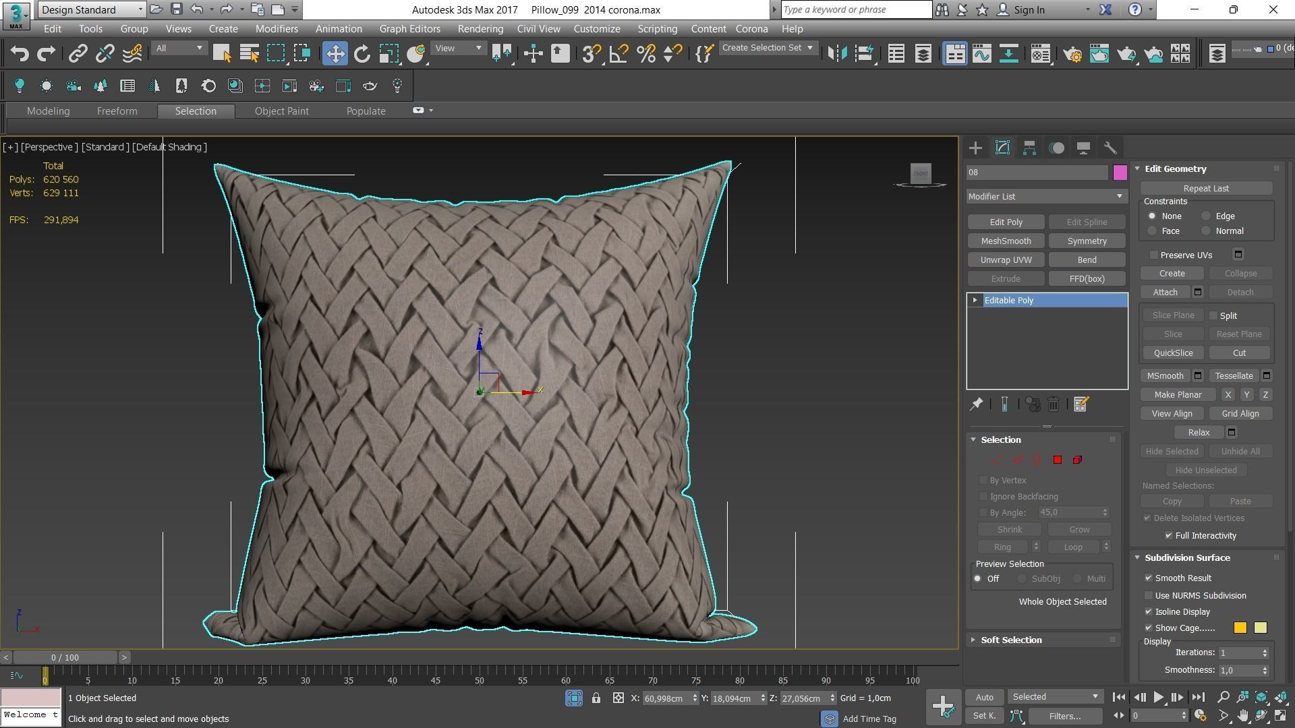This screenshot has width=1295, height=728.
Task: Open Create Selection Set dropdown
Action: [768, 48]
